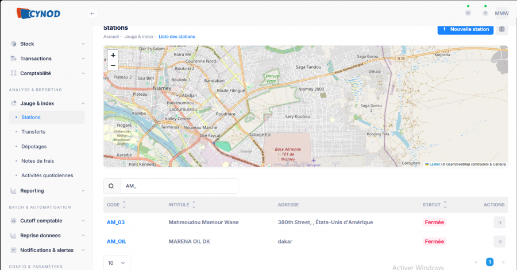Collapse sidebar with the back arrow icon
Image resolution: width=517 pixels, height=270 pixels.
(x=93, y=13)
